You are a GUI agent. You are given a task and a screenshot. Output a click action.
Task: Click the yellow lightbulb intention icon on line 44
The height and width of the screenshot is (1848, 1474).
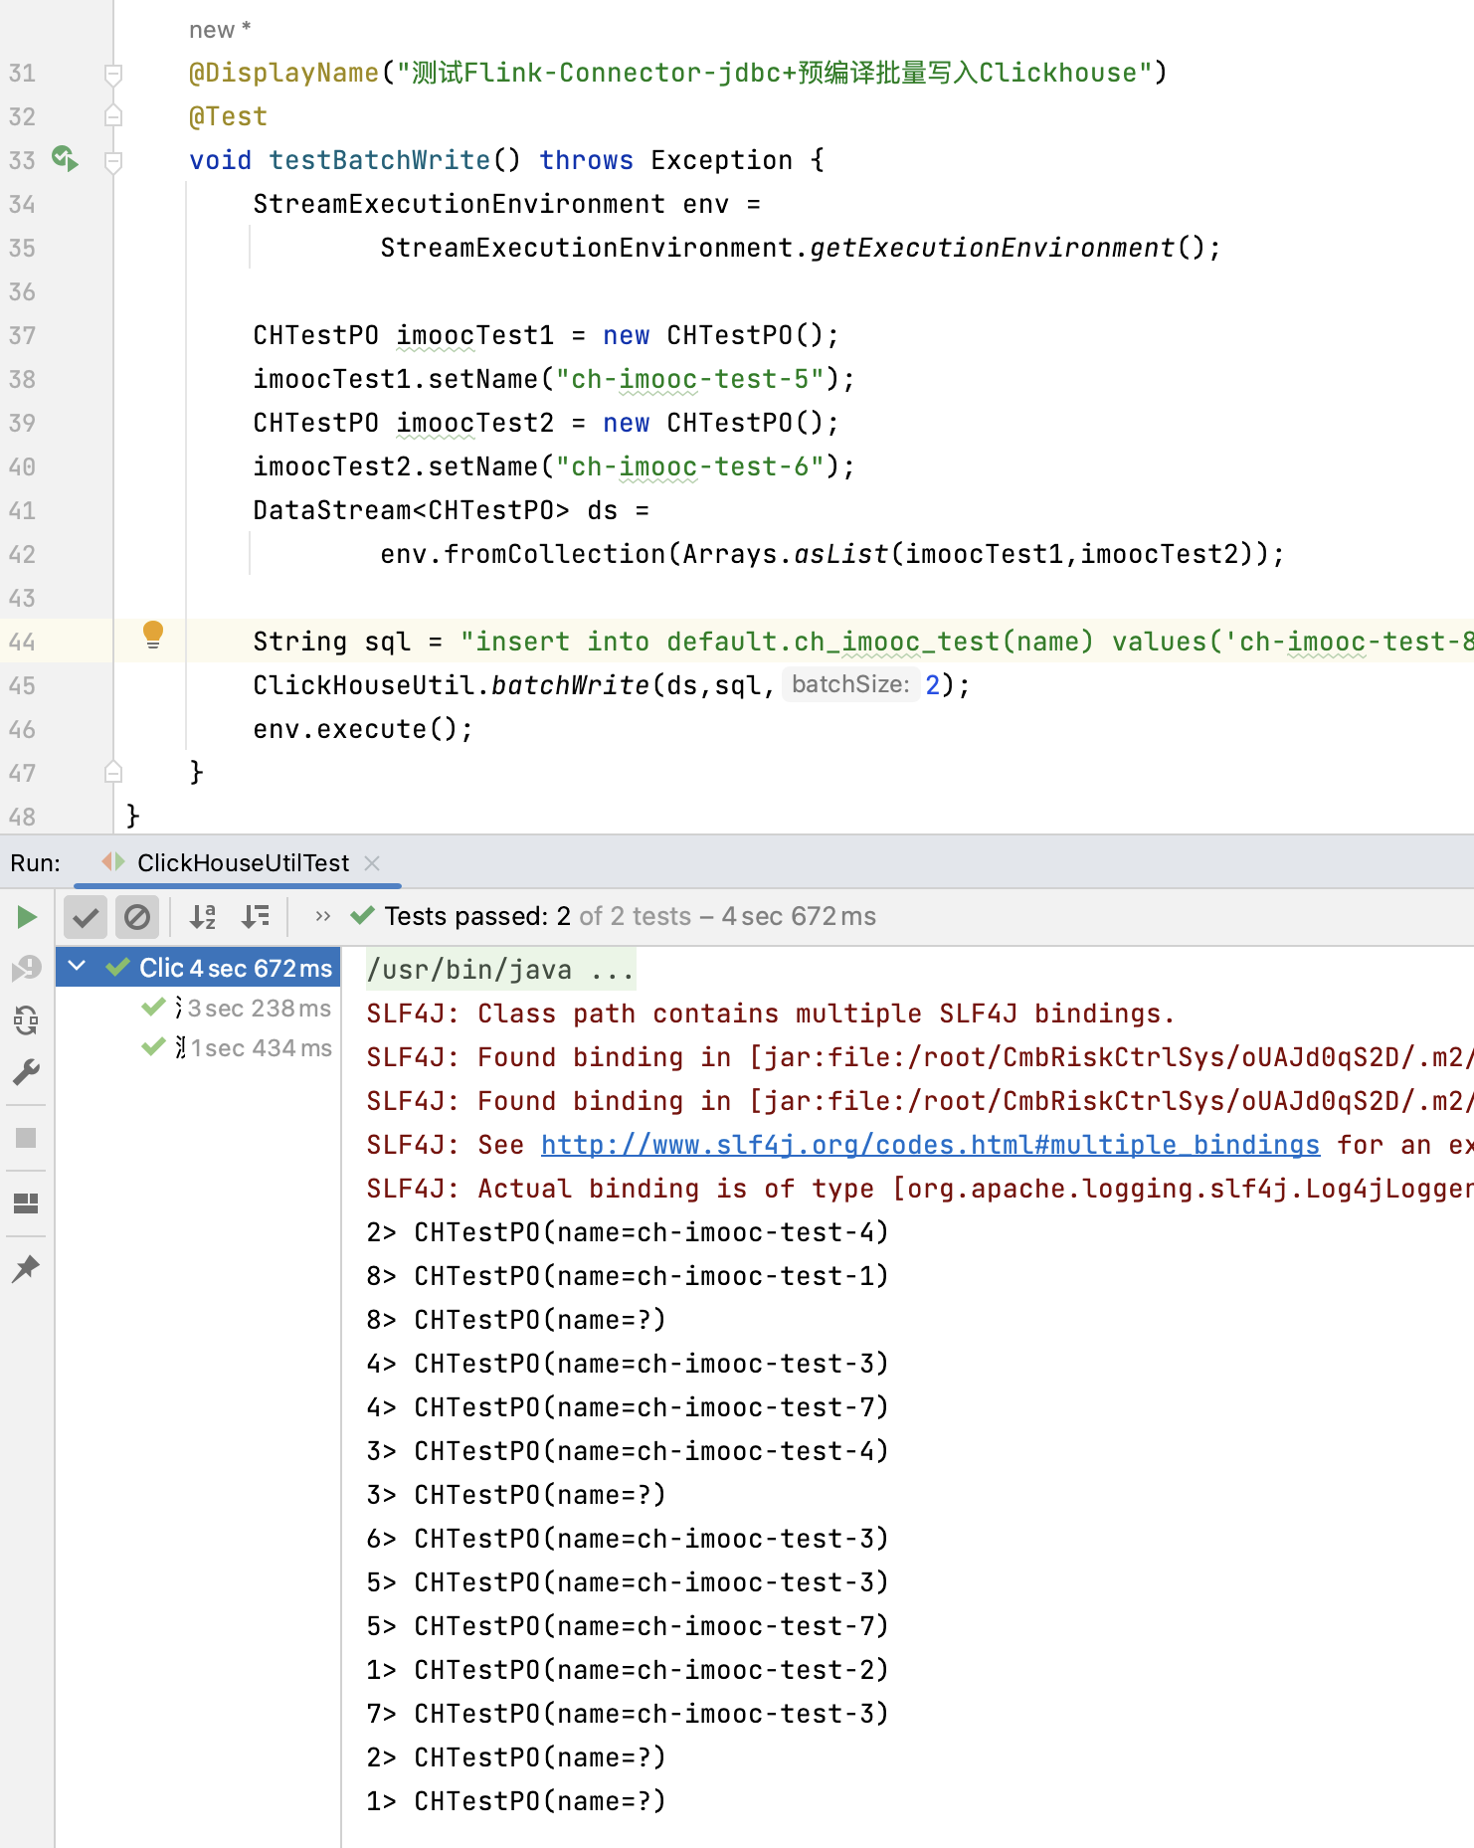tap(153, 635)
